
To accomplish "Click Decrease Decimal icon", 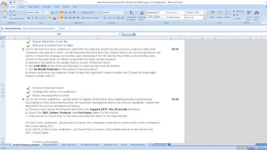I will pyautogui.click(x=122, y=18).
